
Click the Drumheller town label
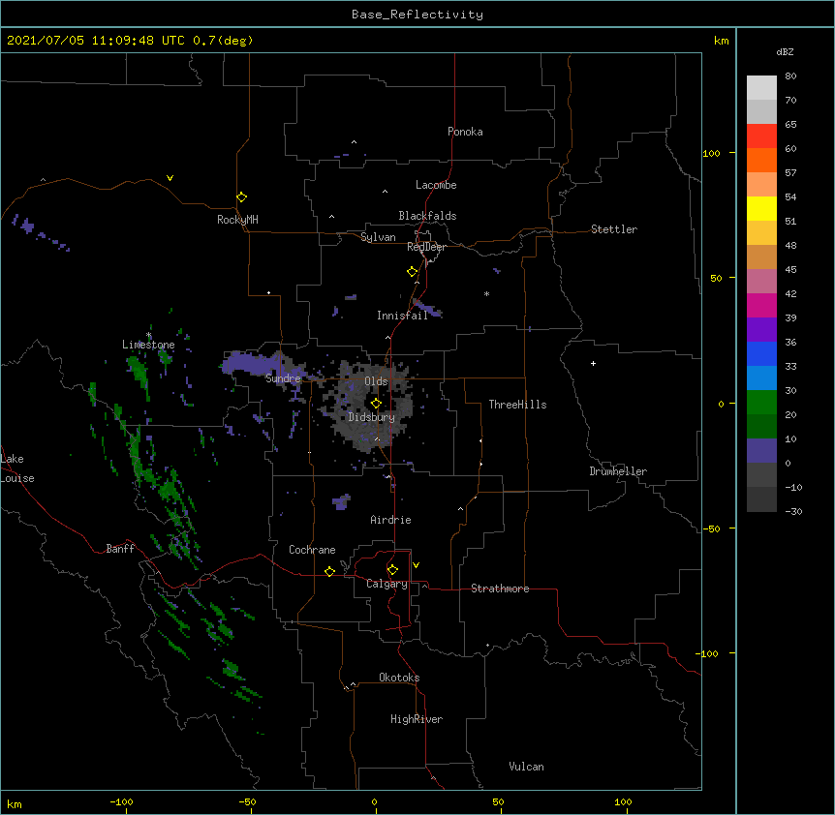tap(618, 471)
